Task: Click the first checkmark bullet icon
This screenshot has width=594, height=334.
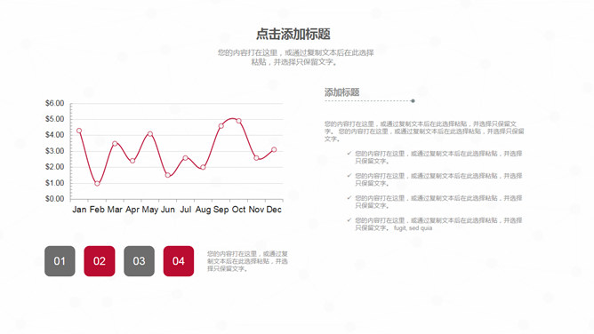Action: click(x=349, y=153)
